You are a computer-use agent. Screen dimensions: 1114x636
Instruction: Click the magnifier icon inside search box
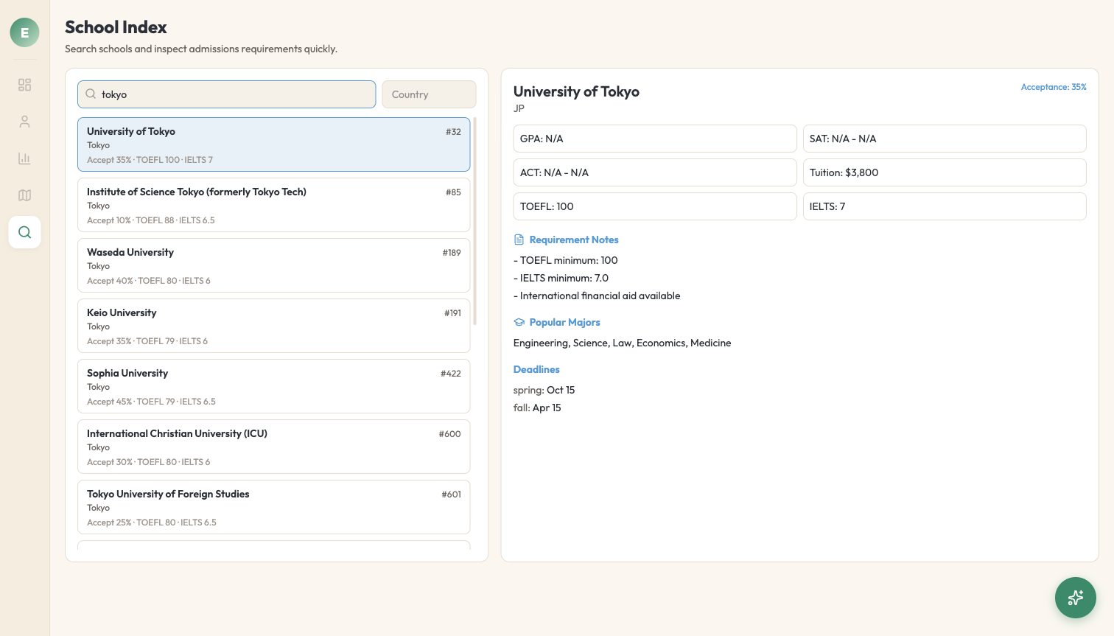point(91,94)
